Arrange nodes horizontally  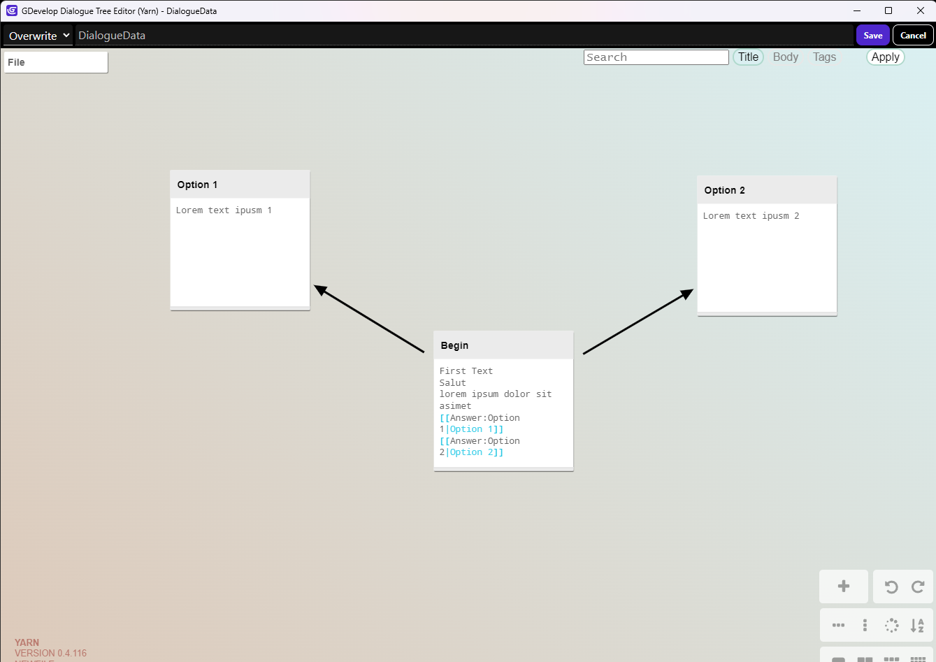tap(838, 625)
